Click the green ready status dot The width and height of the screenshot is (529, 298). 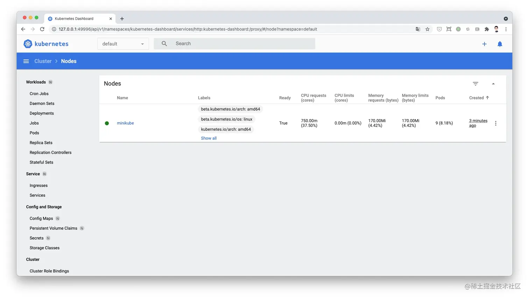pyautogui.click(x=107, y=123)
